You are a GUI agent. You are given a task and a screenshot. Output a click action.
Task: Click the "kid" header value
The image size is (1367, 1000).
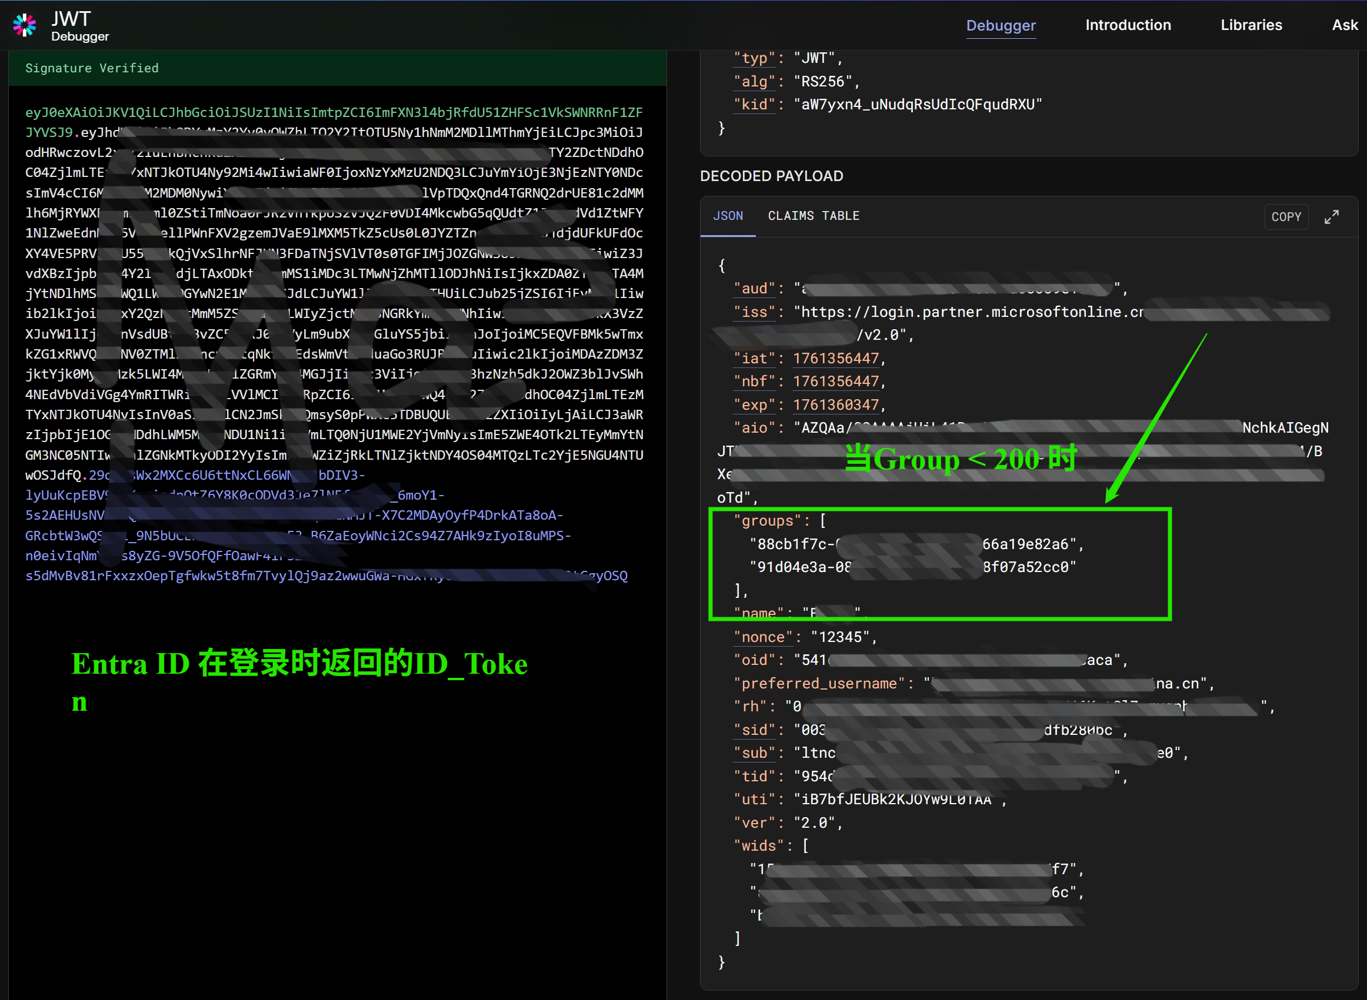click(917, 105)
